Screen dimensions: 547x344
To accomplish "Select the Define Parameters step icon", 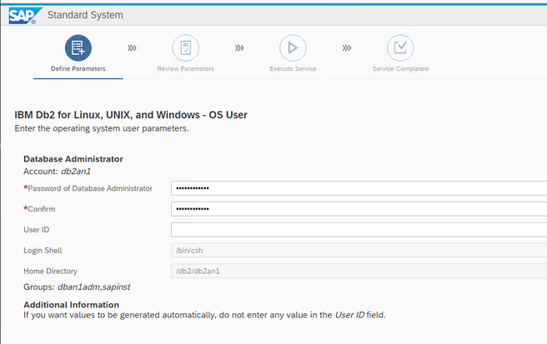I will tap(78, 47).
